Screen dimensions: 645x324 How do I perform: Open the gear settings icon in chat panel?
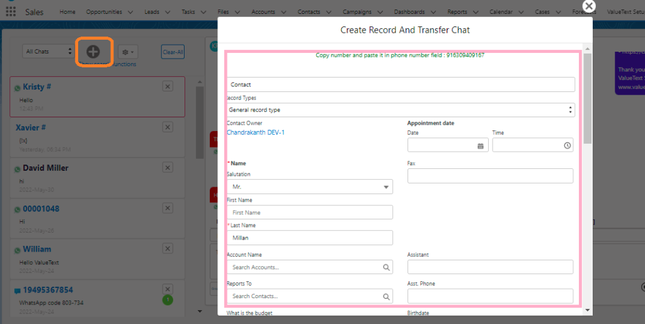(x=128, y=52)
